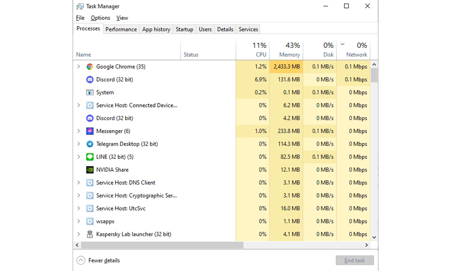
Task: Click the wsappx process icon
Action: [90, 221]
